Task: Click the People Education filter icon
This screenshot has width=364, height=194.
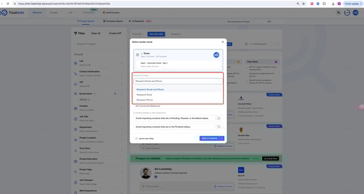Action: point(76,161)
